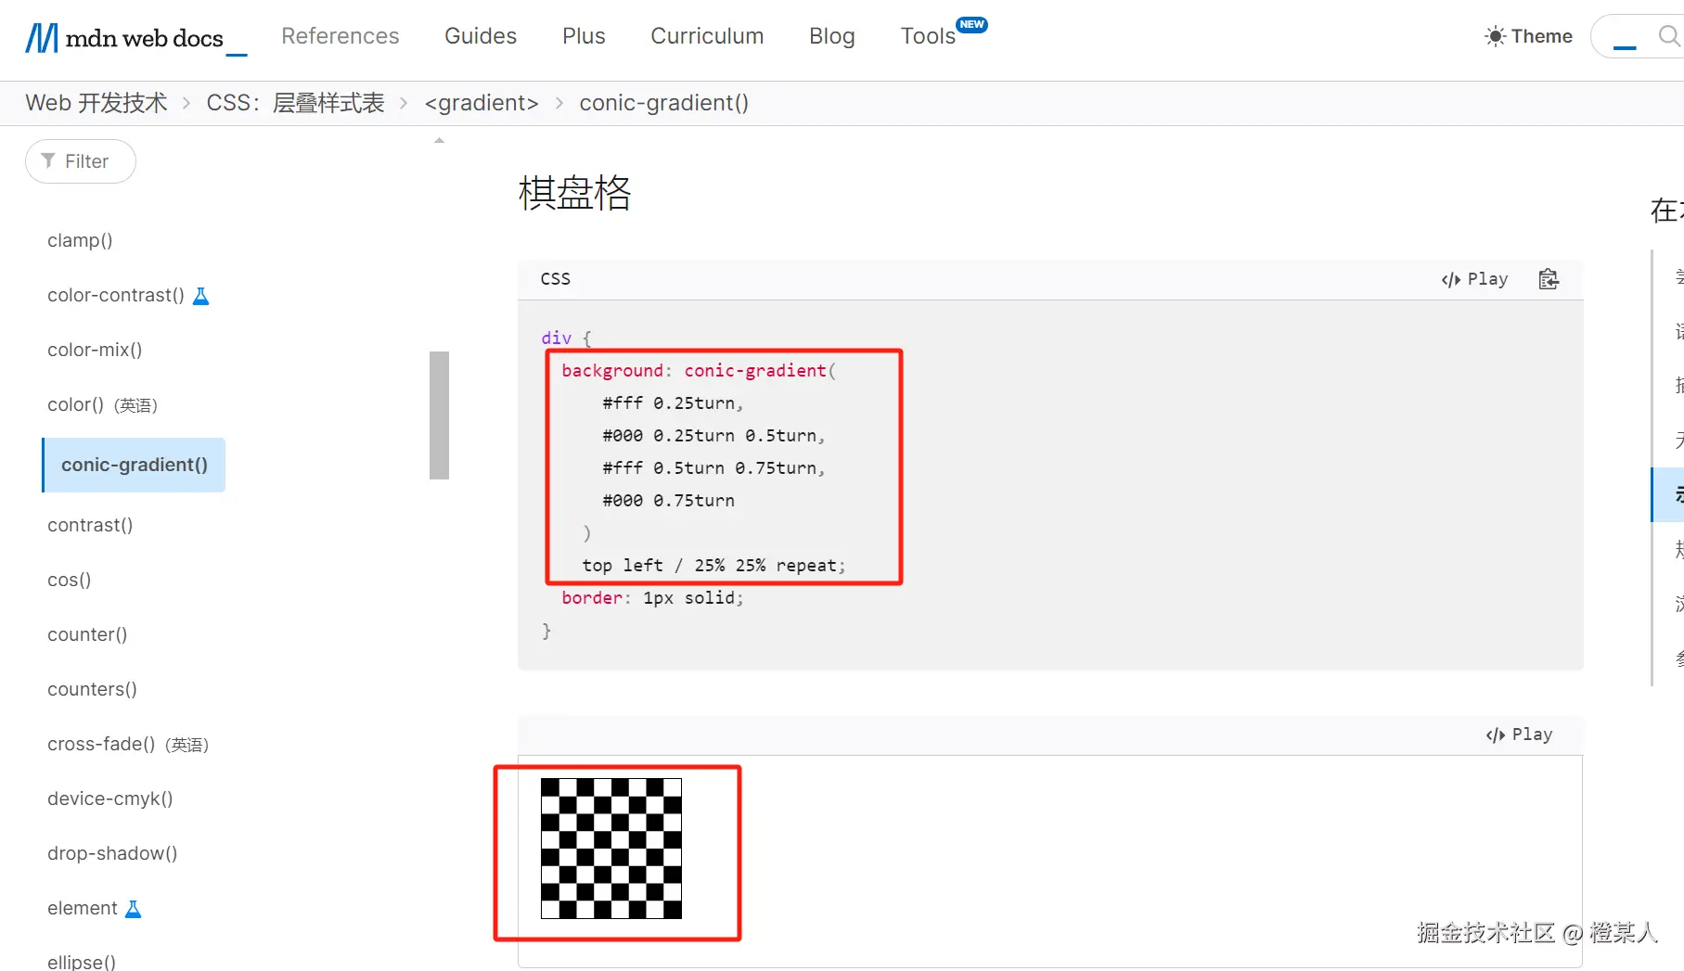
Task: Click the '#000 0.25turn 0.5turn,' code line
Action: [713, 436]
